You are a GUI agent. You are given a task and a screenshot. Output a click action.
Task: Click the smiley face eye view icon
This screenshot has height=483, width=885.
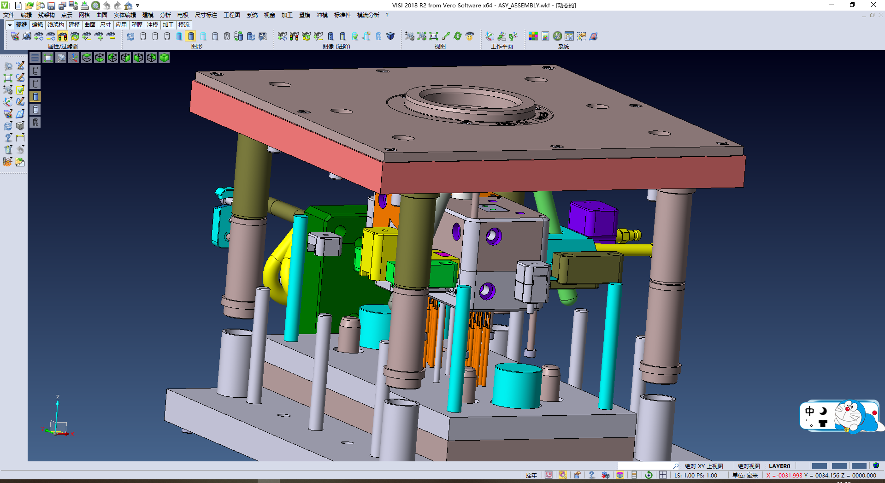(x=470, y=36)
